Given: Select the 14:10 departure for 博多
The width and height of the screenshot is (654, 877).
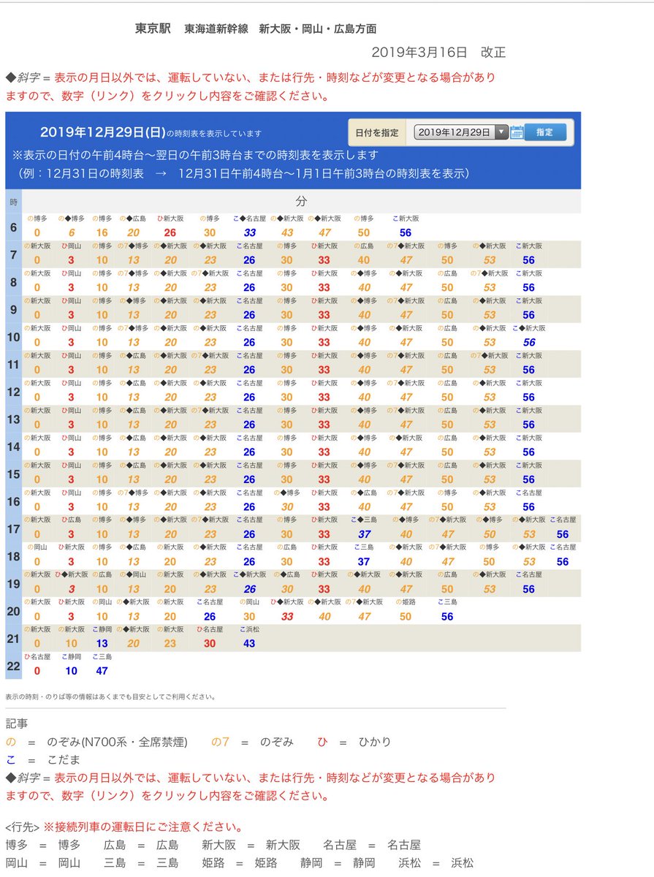Looking at the screenshot, I should click(x=102, y=452).
